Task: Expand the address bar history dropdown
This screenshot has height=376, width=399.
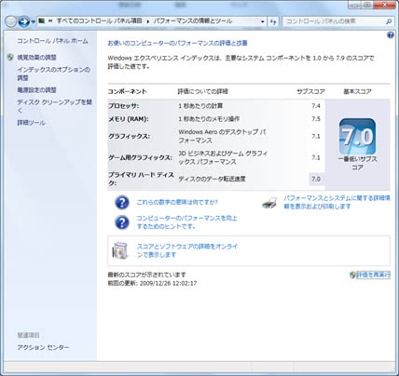Action: click(263, 21)
